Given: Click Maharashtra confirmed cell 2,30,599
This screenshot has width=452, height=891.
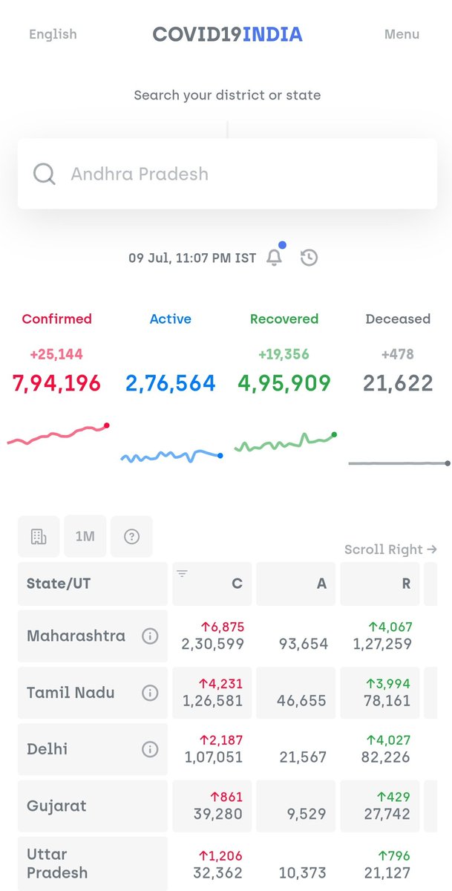Looking at the screenshot, I should coord(212,636).
